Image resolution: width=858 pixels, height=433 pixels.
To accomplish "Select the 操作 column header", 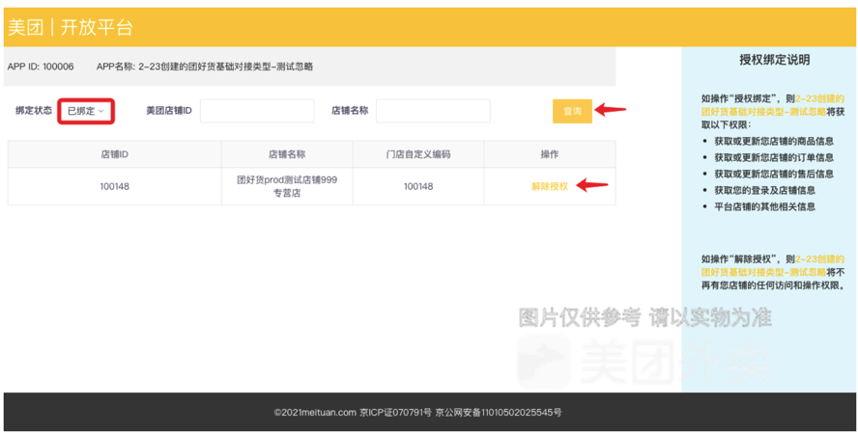I will click(550, 154).
